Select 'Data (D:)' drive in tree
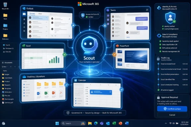Viewport: 191px width, 127px height. pos(7,52)
